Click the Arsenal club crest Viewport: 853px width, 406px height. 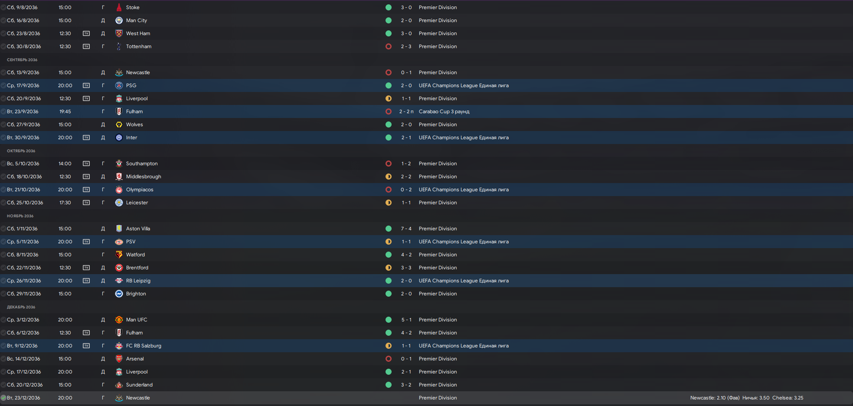pyautogui.click(x=119, y=359)
